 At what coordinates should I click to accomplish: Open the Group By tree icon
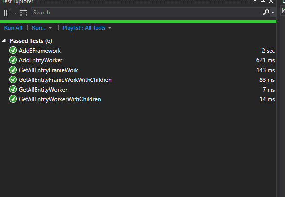(x=7, y=13)
